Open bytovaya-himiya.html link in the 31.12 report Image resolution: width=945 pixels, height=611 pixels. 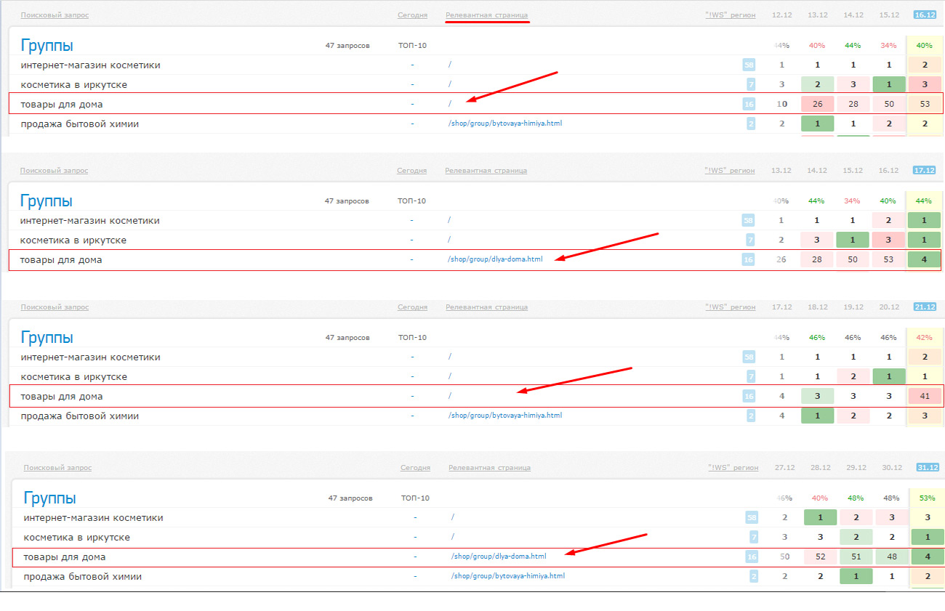point(507,576)
